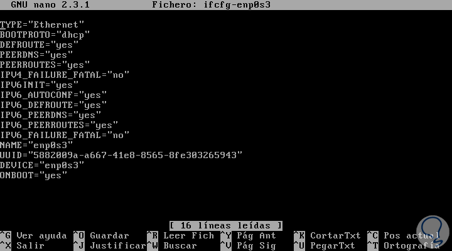
Task: Select the ^X Salir shortcut
Action: pos(22,245)
